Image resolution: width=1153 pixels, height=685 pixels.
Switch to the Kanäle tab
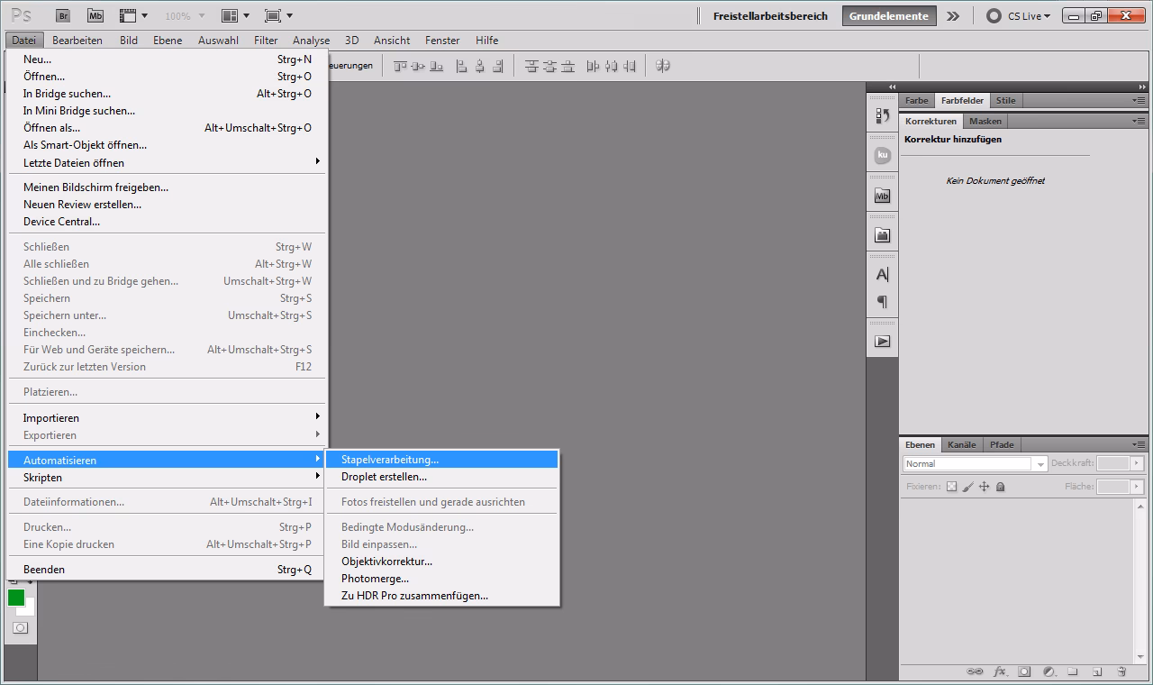(x=961, y=444)
